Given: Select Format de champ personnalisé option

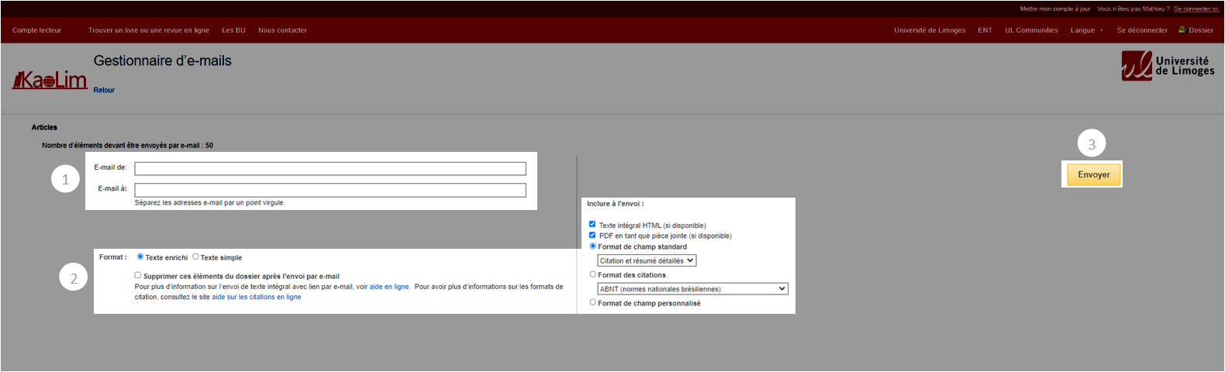Looking at the screenshot, I should pyautogui.click(x=593, y=302).
